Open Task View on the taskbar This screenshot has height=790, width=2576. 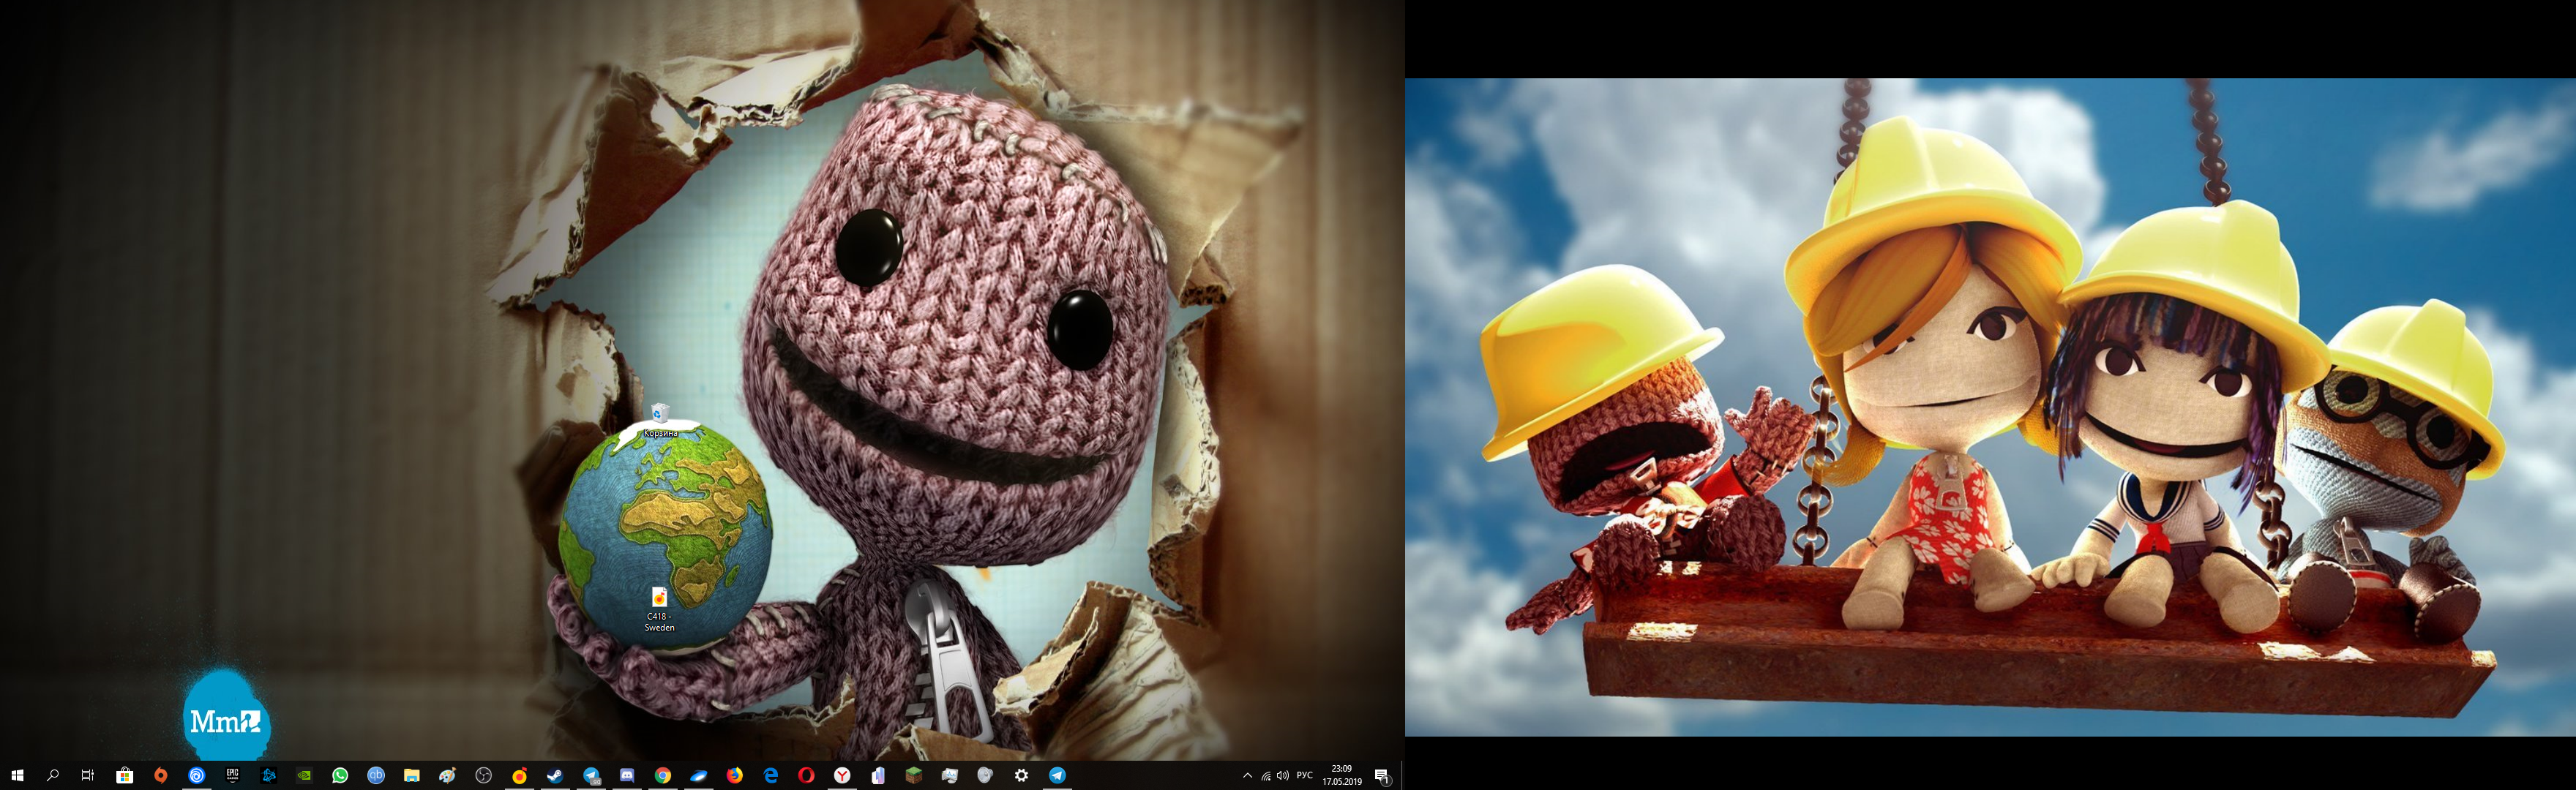pyautogui.click(x=88, y=775)
